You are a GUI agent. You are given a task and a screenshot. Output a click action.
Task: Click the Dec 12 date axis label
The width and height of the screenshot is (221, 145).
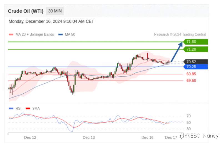pos(30,137)
